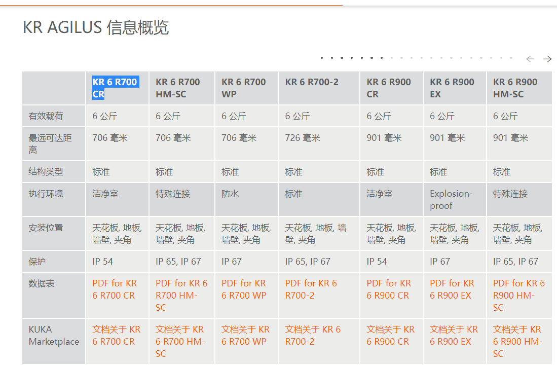Open 文档关于 KR 6 R700 CR link
The height and width of the screenshot is (366, 557).
(x=116, y=336)
